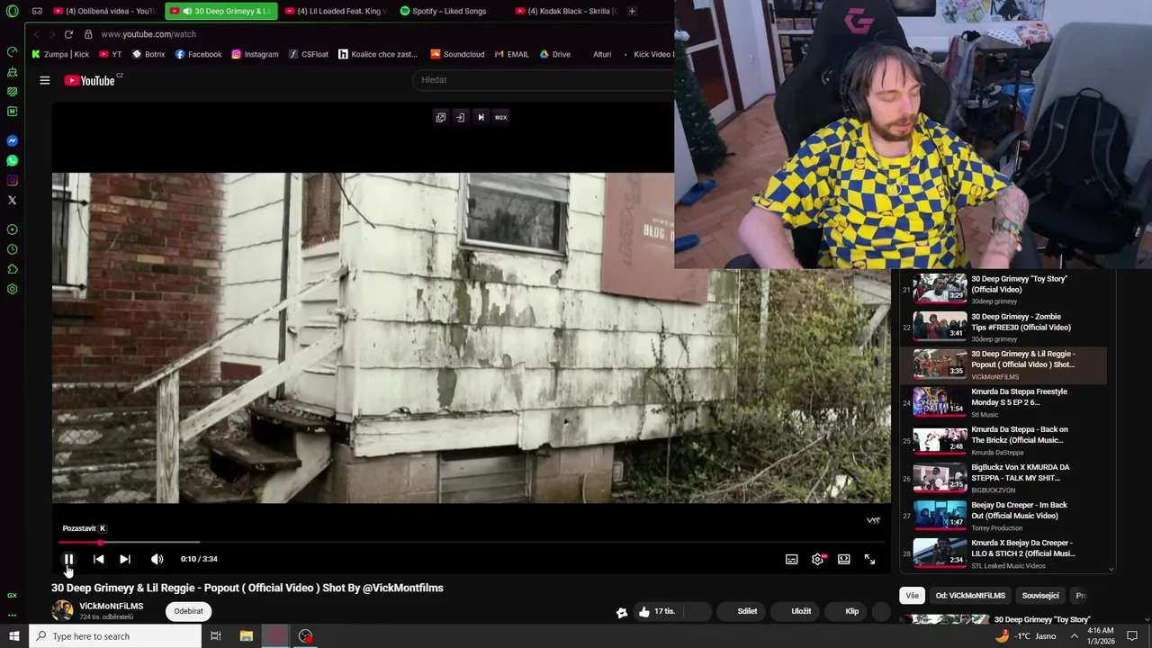
Task: Go to previous video in player
Action: [99, 559]
